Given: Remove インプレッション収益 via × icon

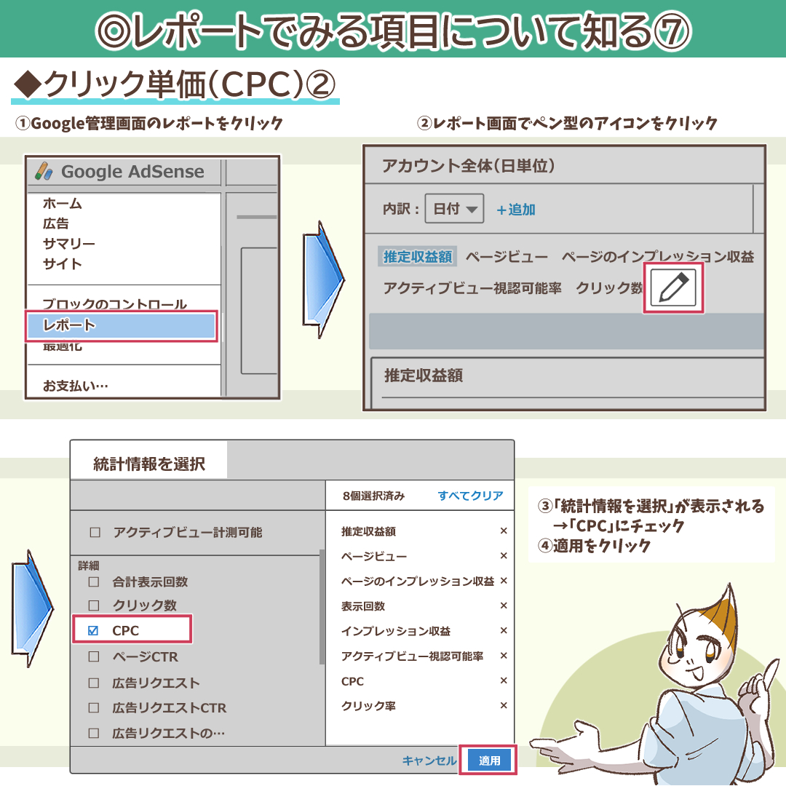Looking at the screenshot, I should click(x=503, y=631).
